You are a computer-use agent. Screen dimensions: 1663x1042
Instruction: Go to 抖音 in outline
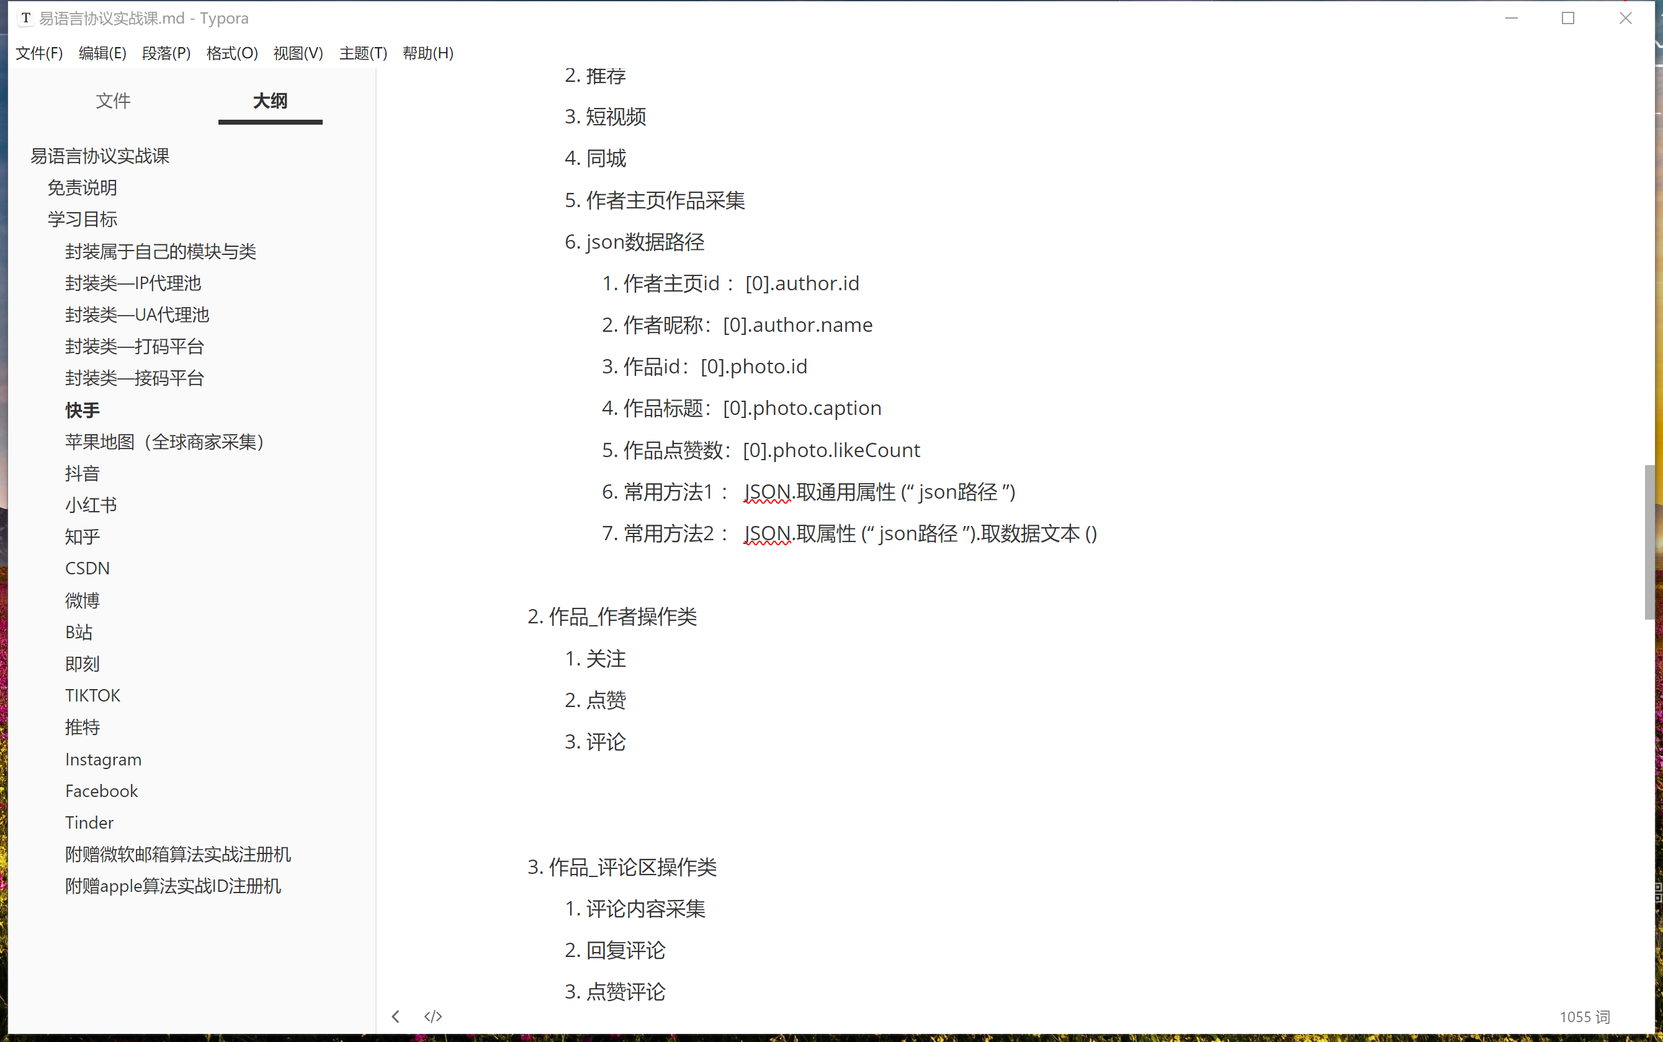click(x=83, y=474)
